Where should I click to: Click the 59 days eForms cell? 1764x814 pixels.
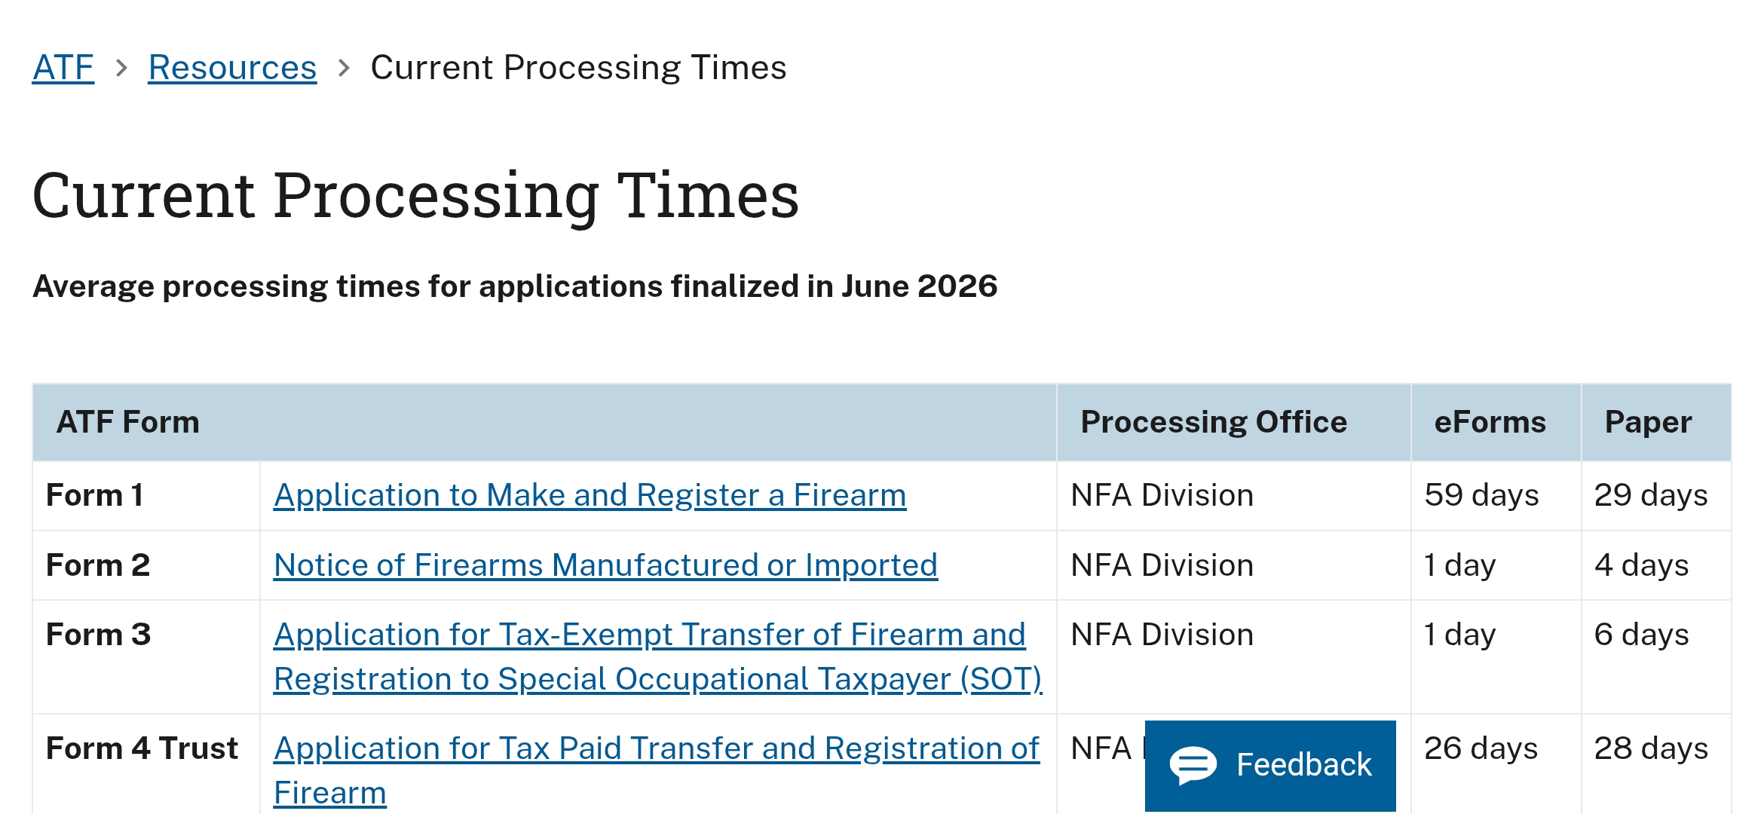point(1481,495)
